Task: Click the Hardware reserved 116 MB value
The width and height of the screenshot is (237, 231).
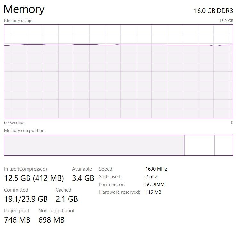Action: click(153, 192)
